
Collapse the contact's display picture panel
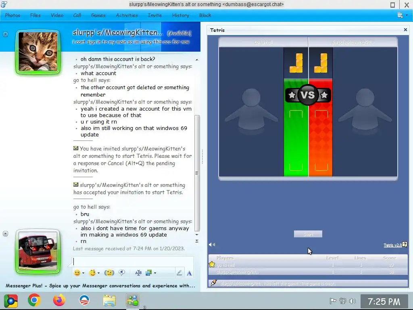pyautogui.click(x=6, y=34)
